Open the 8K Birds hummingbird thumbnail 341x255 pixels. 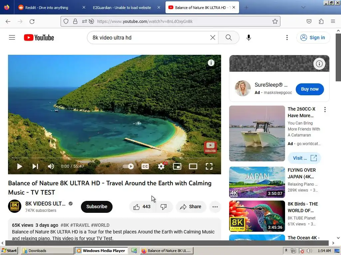[257, 216]
